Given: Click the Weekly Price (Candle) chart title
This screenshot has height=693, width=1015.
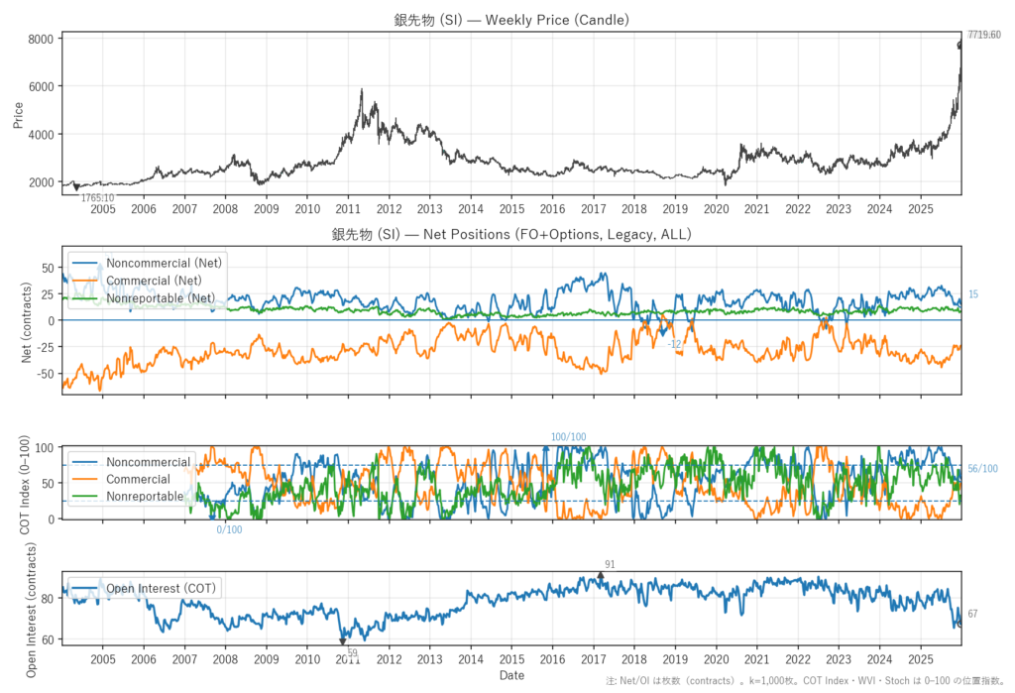Looking at the screenshot, I should (510, 20).
